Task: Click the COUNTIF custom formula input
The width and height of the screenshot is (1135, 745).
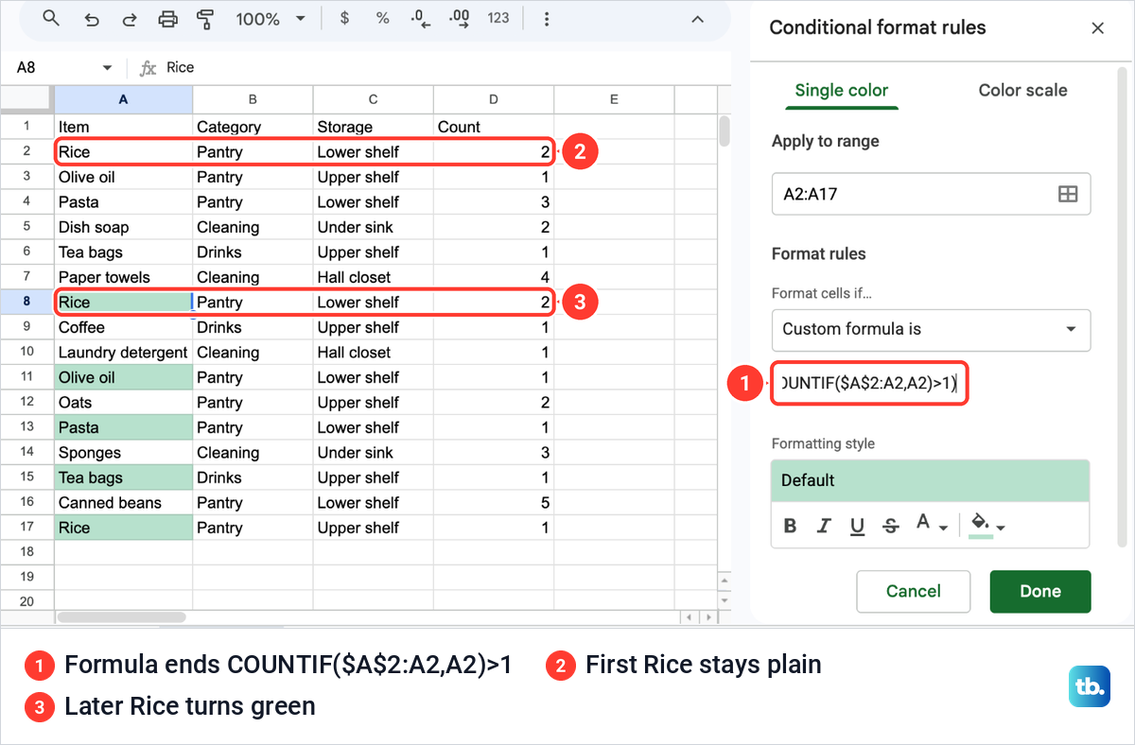Action: 869,383
